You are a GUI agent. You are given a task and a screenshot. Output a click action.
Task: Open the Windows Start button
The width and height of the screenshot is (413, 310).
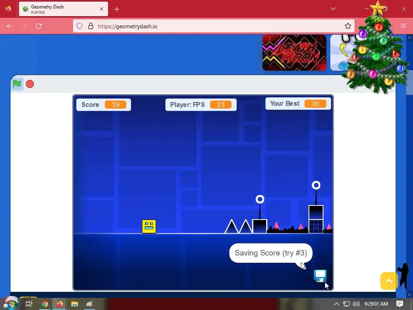tap(10, 304)
